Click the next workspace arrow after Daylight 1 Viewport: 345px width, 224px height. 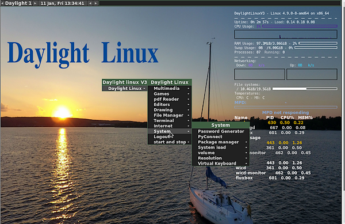(x=35, y=3)
